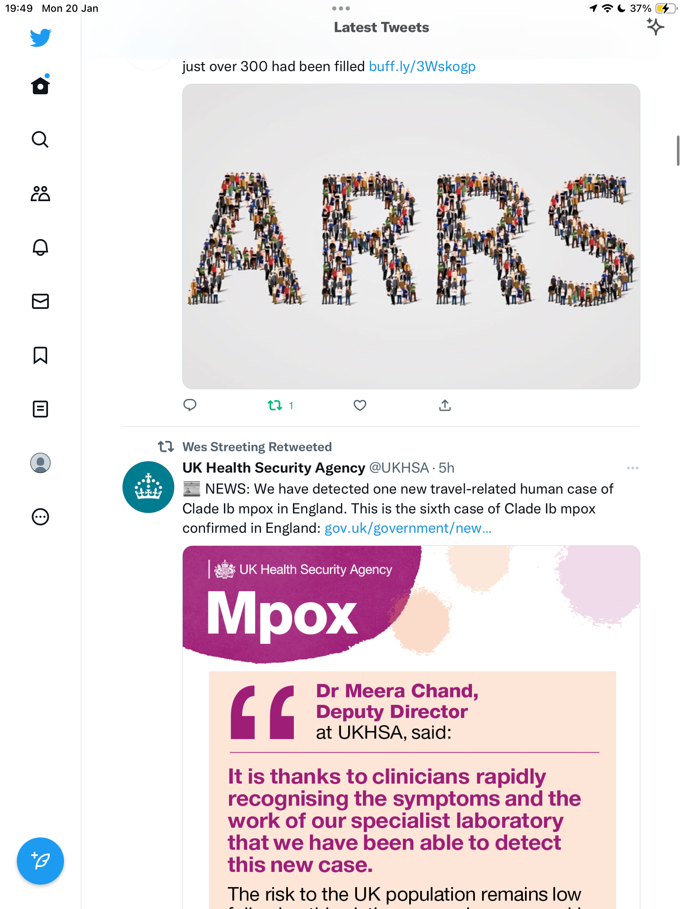Switch timeline with sparkle icon
Image resolution: width=682 pixels, height=909 pixels.
(655, 27)
